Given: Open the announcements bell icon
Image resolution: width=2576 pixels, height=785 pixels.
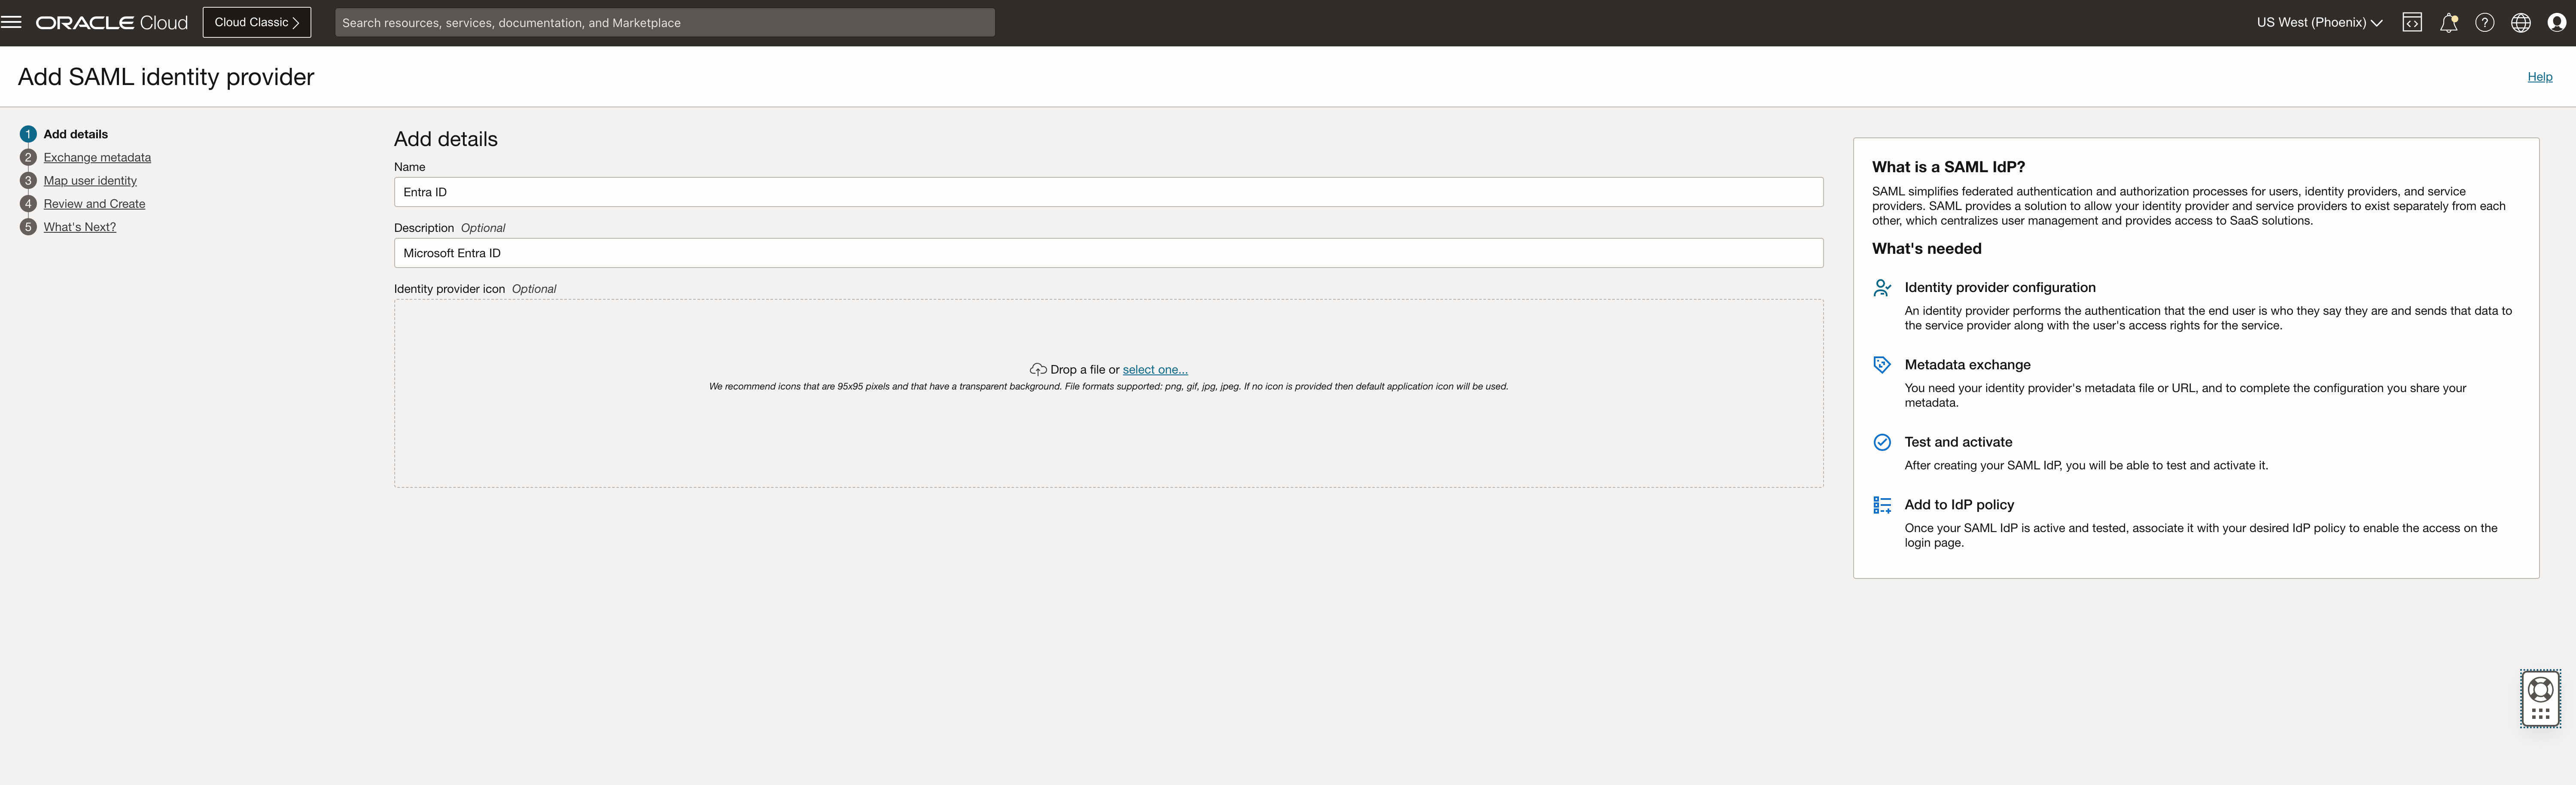Looking at the screenshot, I should tap(2448, 22).
